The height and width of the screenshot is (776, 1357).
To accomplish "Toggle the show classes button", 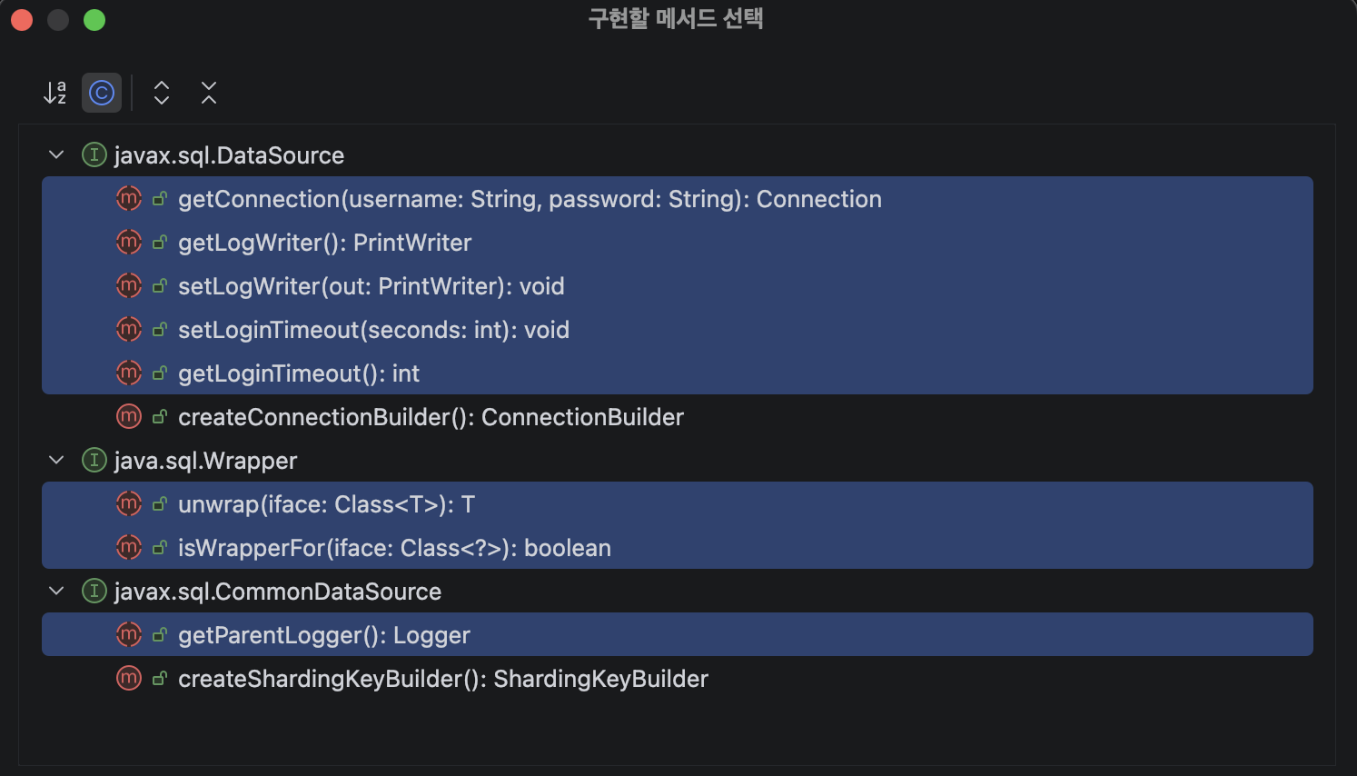I will 102,93.
